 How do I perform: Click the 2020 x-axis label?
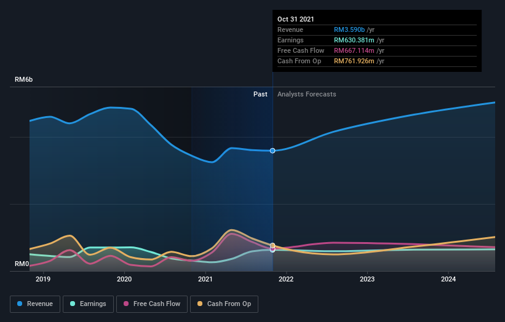pyautogui.click(x=124, y=279)
